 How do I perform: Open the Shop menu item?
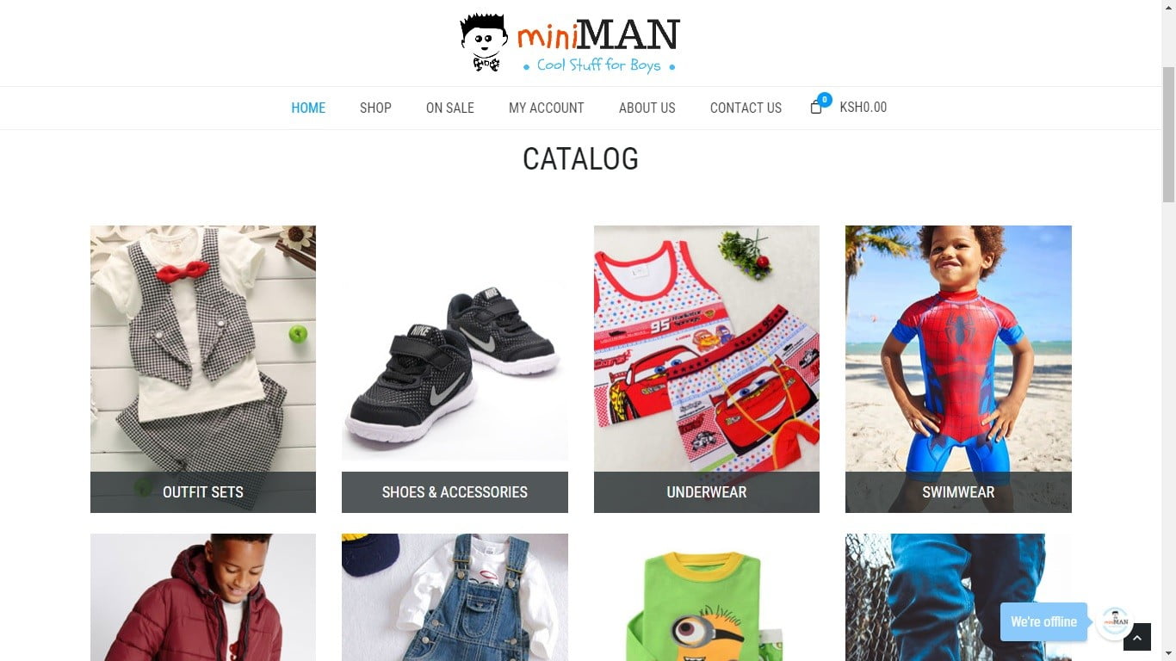pos(375,108)
